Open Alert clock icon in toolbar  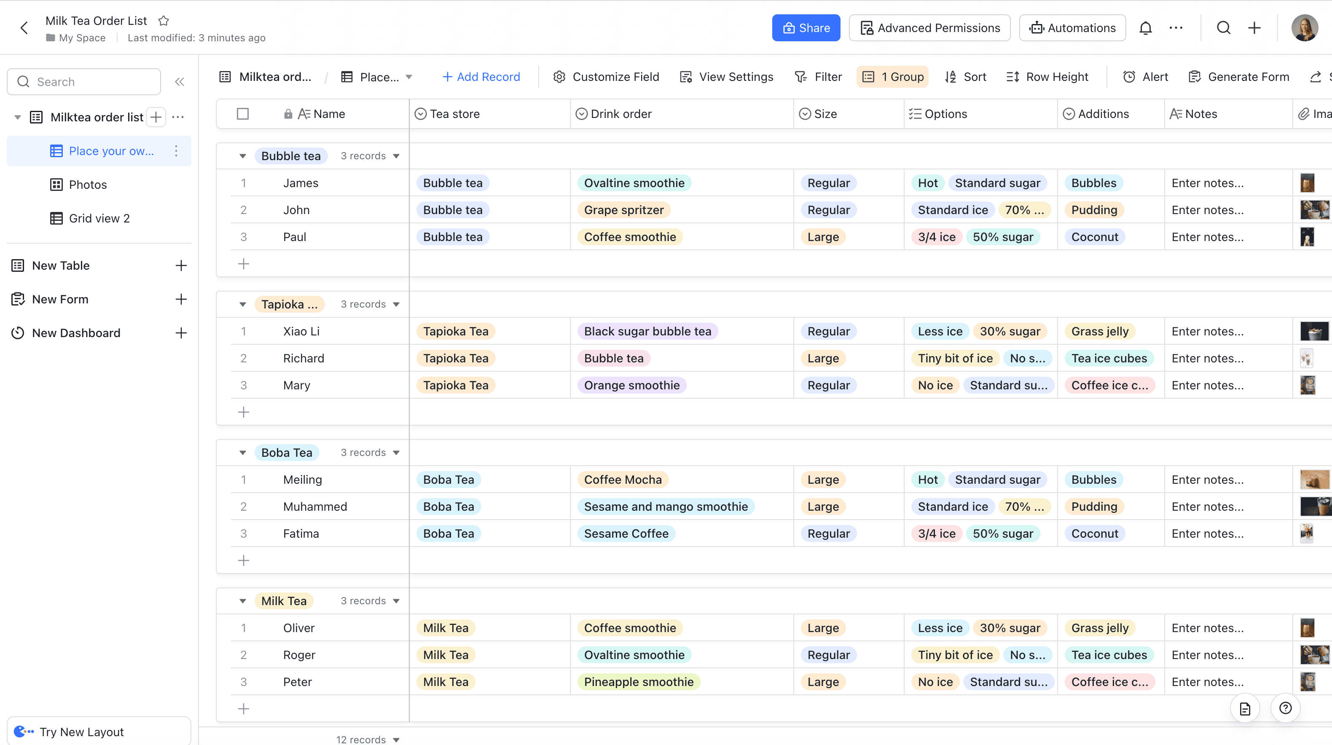(1129, 77)
